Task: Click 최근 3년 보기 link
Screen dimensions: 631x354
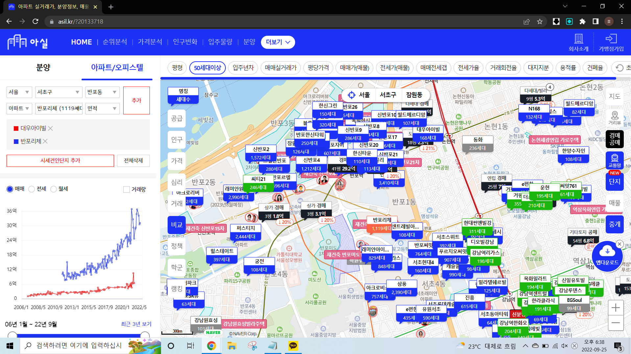Action: coord(136,324)
